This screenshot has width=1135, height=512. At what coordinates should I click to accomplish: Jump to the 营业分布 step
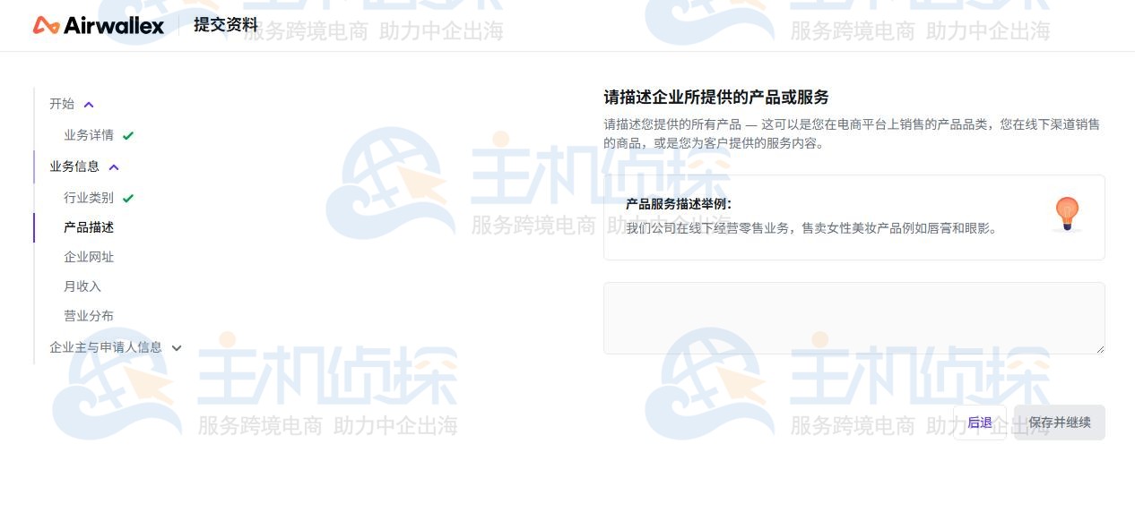pos(89,316)
